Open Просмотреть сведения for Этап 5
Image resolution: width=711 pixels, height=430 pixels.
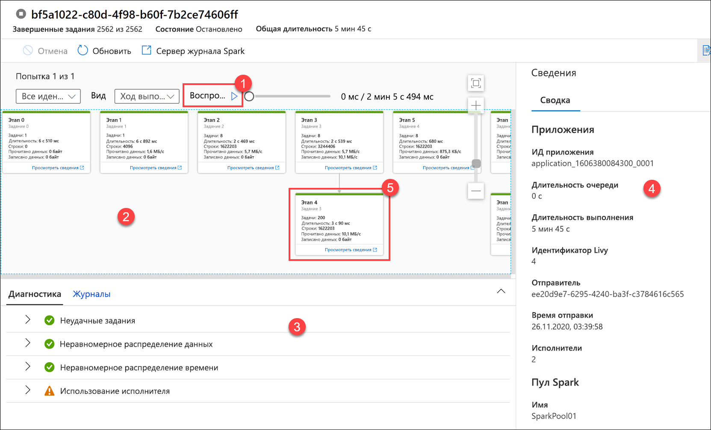(448, 168)
